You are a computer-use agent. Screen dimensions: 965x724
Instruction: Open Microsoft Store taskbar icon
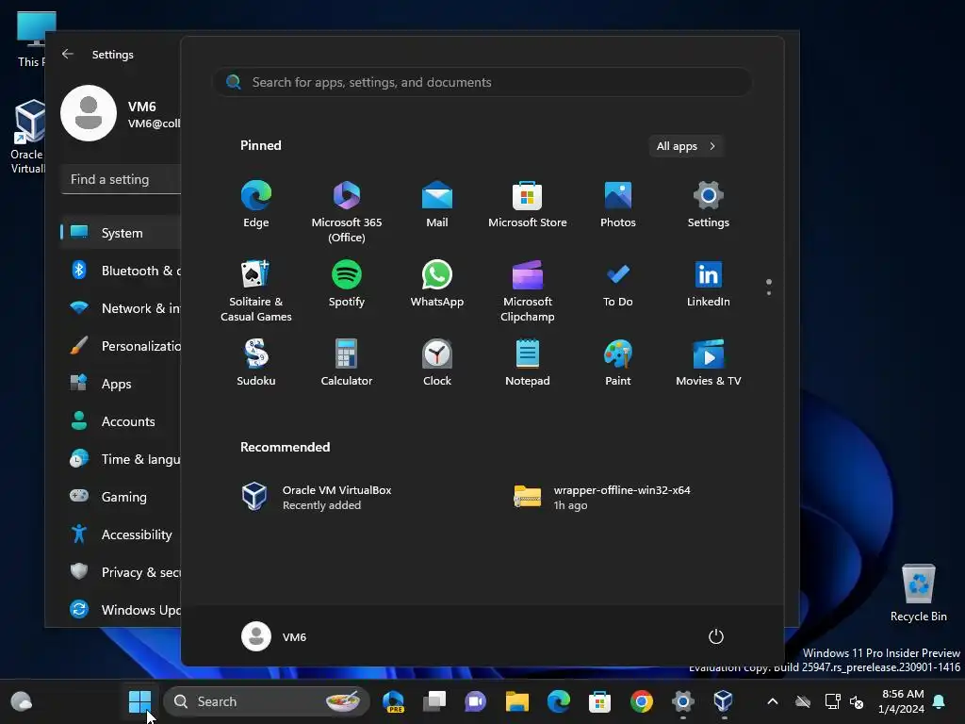pos(599,701)
